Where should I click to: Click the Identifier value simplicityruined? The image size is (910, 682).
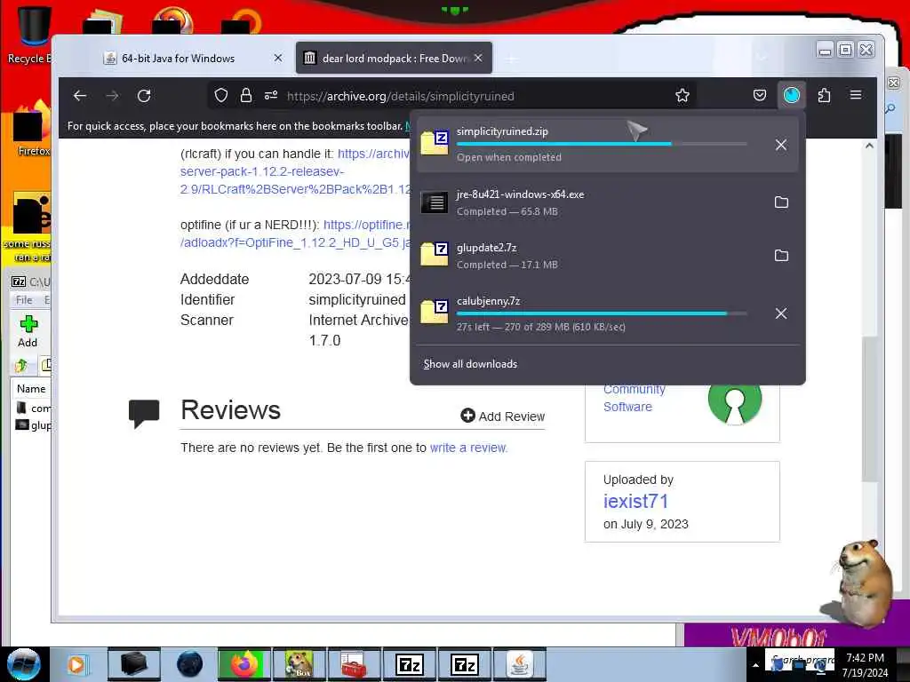coord(357,300)
